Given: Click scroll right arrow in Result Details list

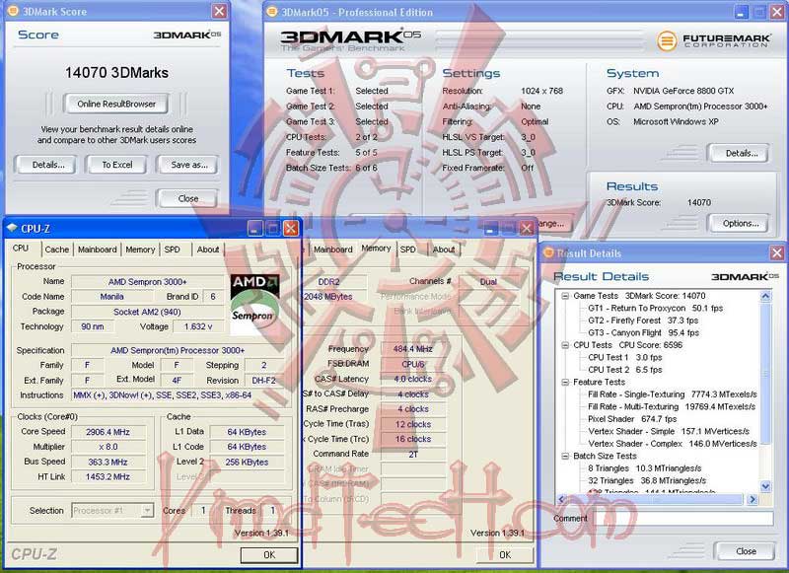Looking at the screenshot, I should (753, 499).
